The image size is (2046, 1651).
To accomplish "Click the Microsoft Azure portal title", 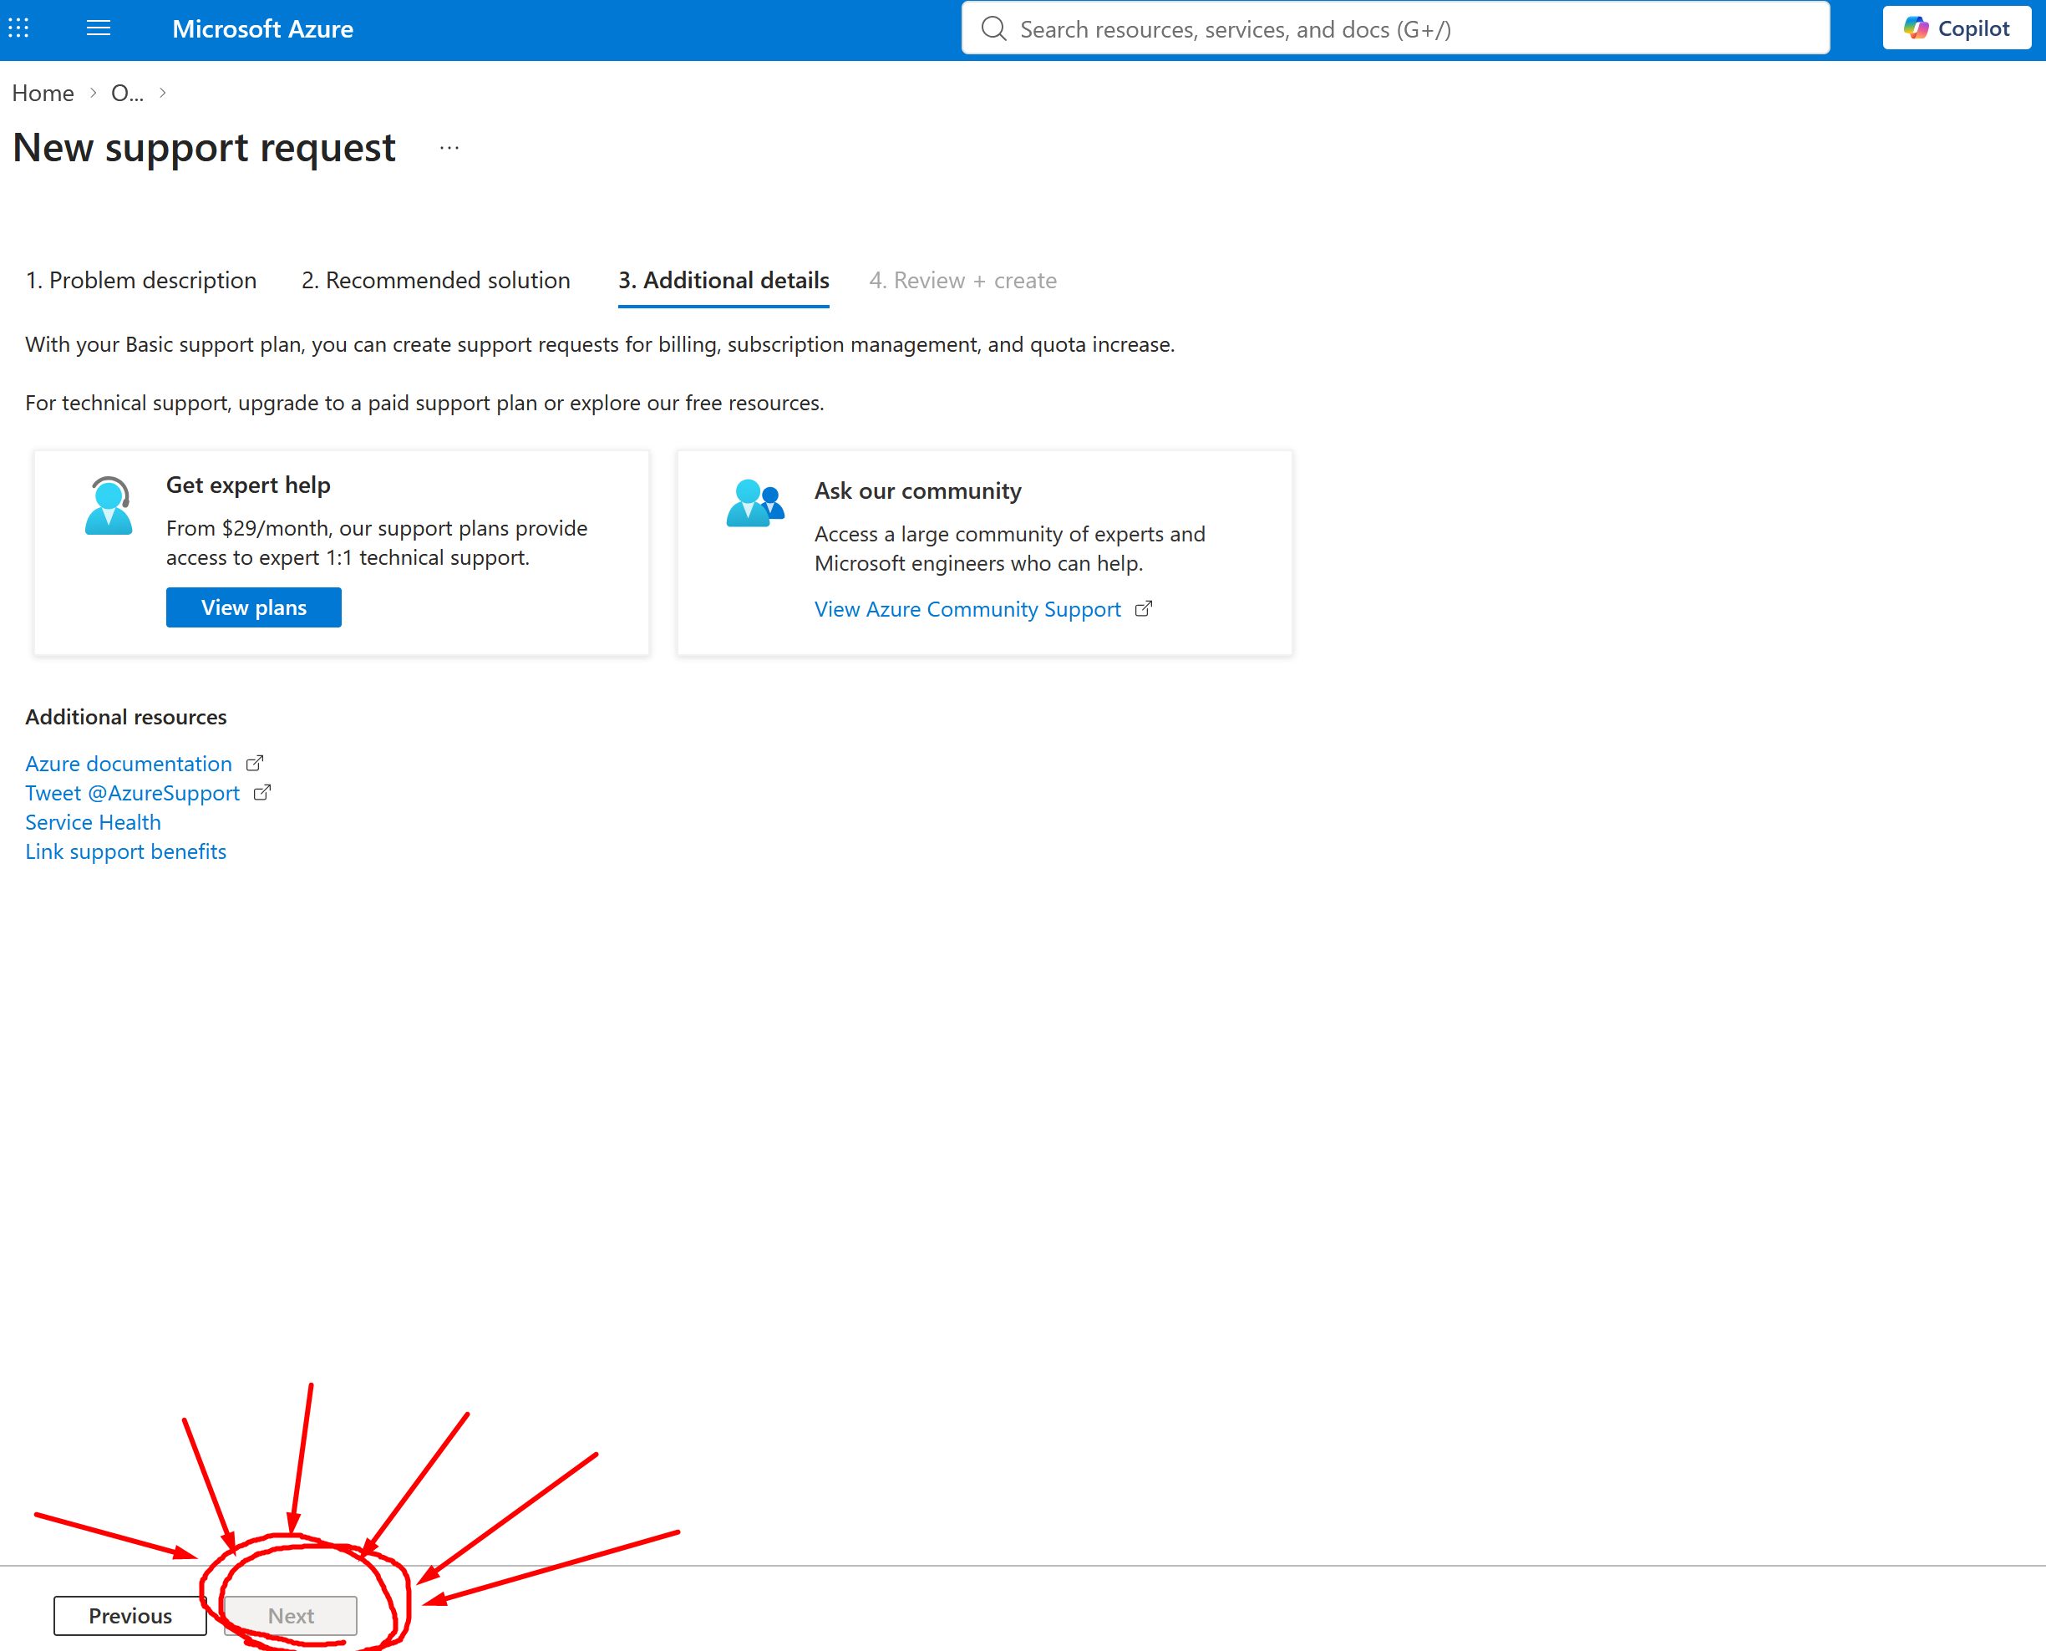I will pos(262,29).
